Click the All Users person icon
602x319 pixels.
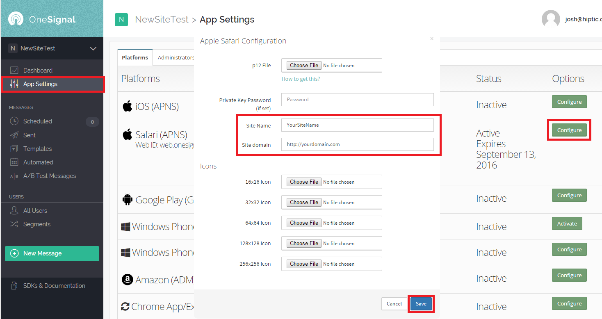(x=14, y=211)
